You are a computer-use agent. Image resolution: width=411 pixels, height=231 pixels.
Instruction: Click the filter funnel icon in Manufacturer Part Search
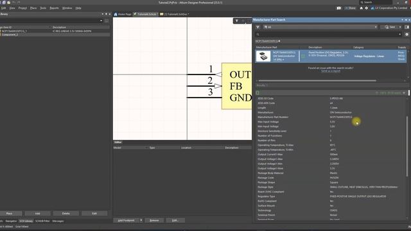[258, 27]
